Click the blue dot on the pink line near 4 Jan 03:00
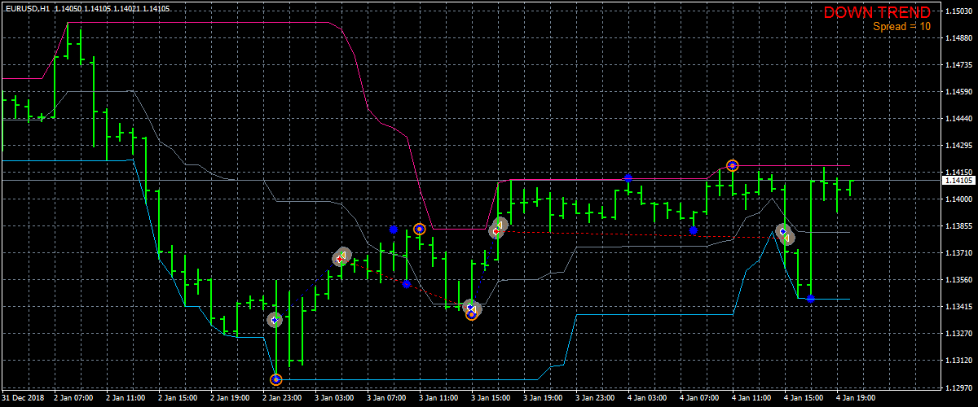This screenshot has height=407, width=978. (628, 178)
